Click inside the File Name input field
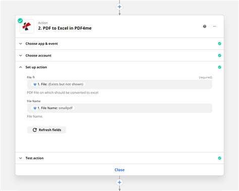 (x=119, y=108)
